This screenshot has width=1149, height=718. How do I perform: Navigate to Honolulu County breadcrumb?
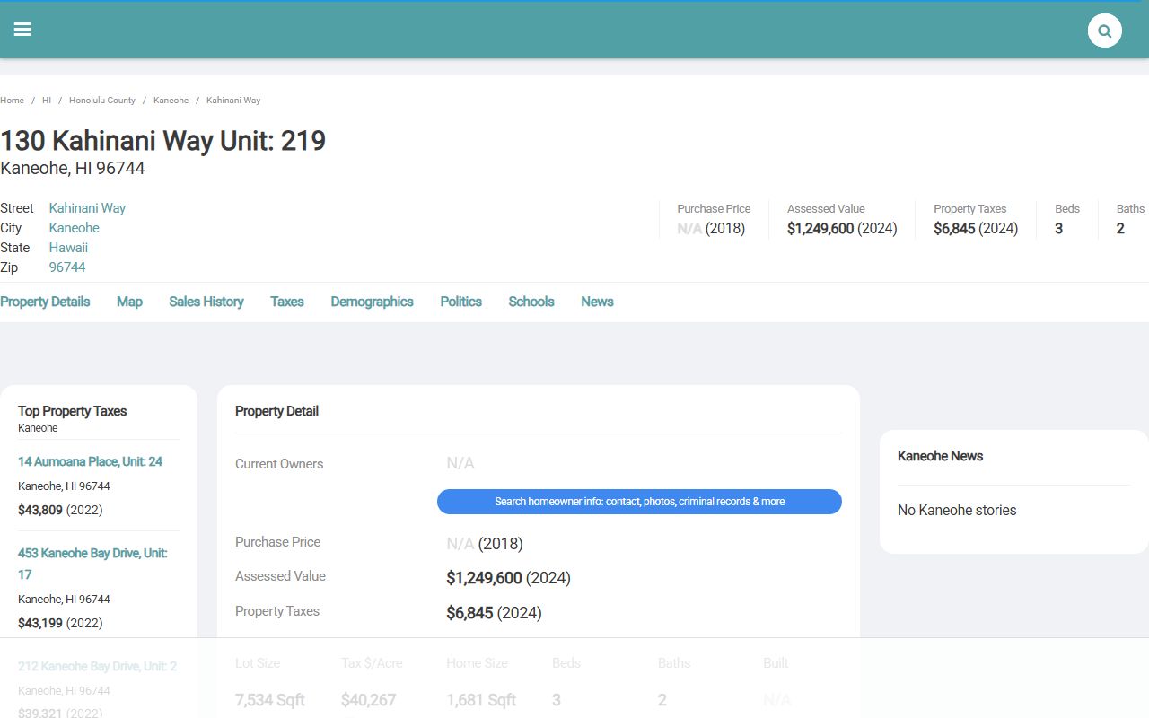pos(102,101)
